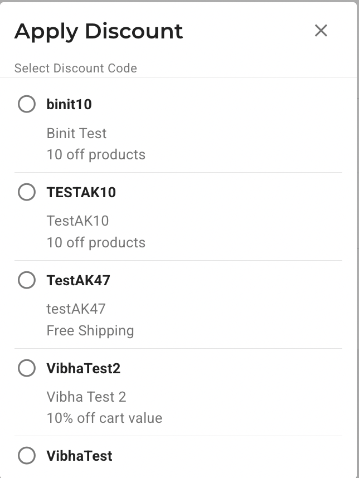Click the bold binit10 code label

pos(69,104)
